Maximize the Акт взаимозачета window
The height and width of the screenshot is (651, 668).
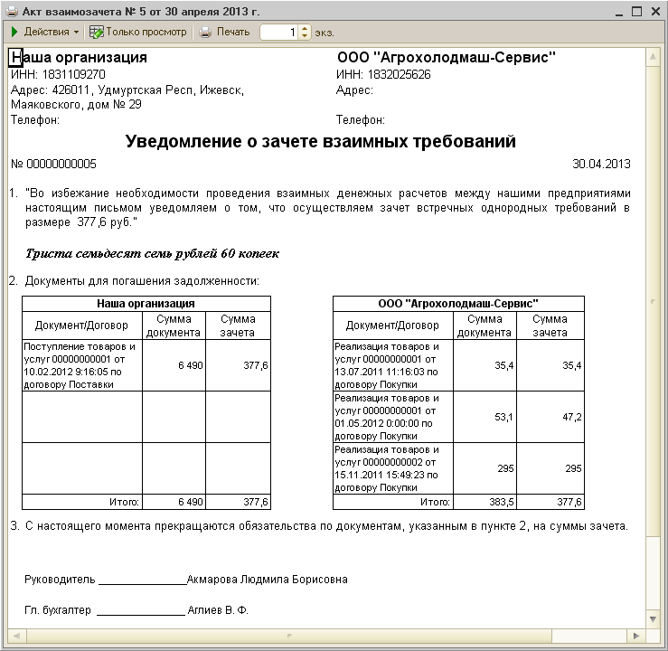(636, 12)
